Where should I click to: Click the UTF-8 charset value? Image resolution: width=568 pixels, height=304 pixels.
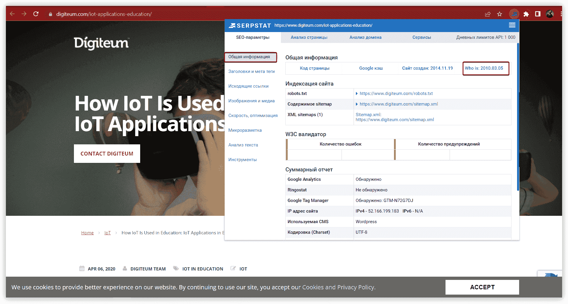click(x=361, y=232)
